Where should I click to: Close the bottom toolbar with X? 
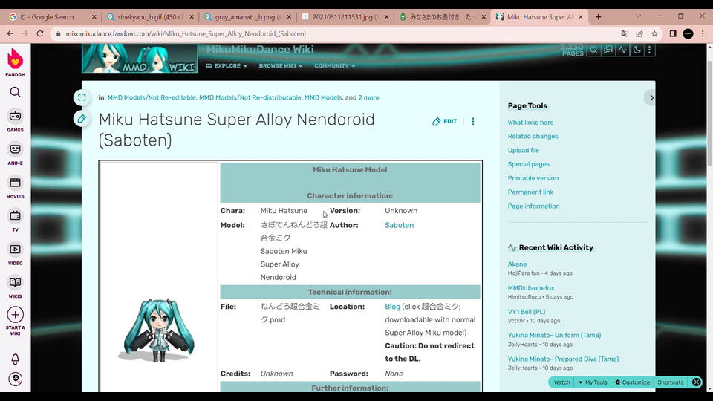[696, 382]
